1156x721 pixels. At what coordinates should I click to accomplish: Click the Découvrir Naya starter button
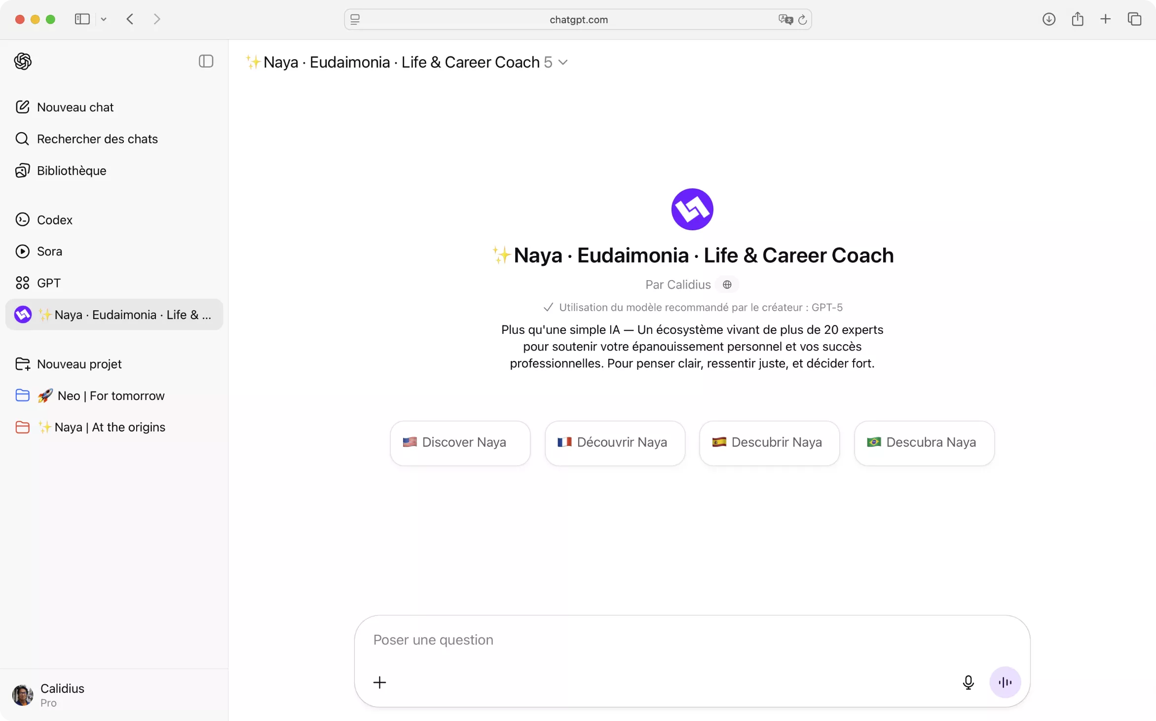[615, 442]
